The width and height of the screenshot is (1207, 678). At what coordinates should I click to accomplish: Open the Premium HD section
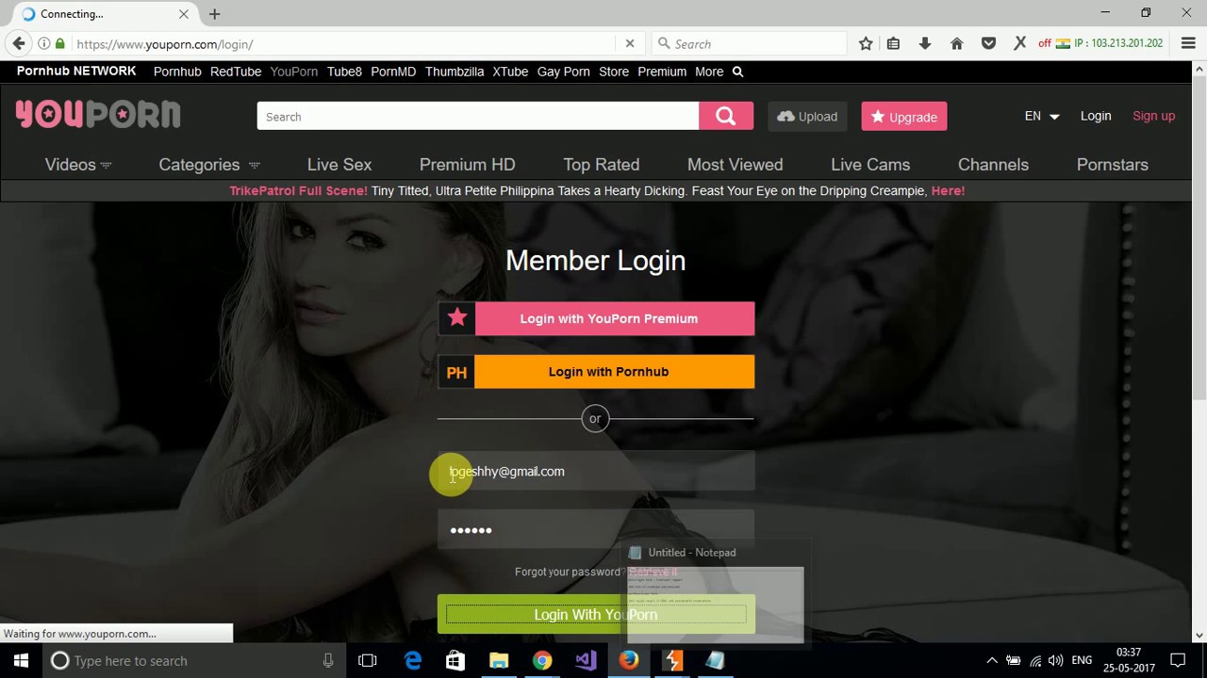click(467, 164)
